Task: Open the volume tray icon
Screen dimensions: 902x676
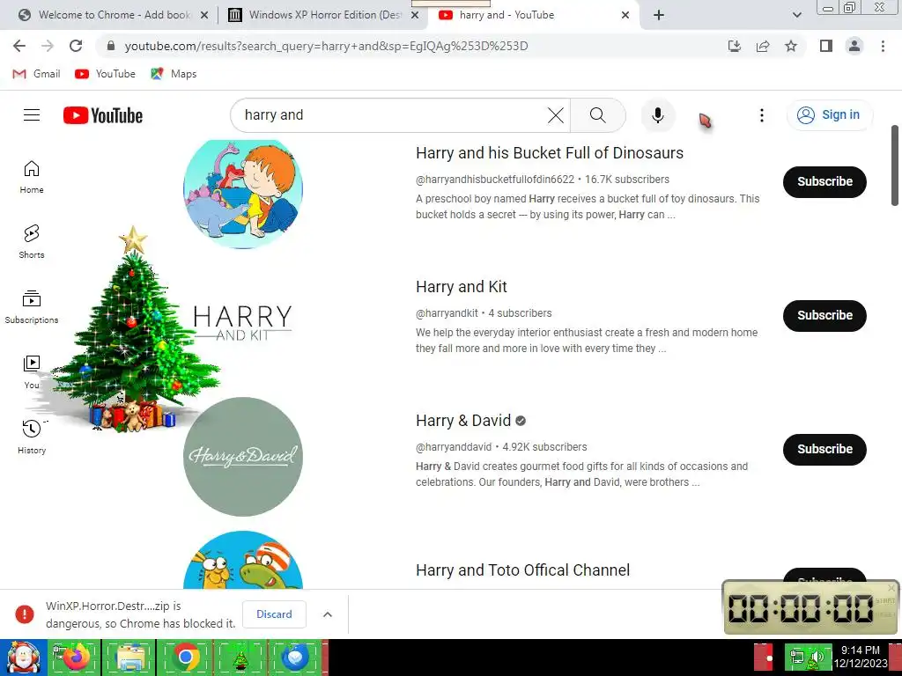Action: pyautogui.click(x=816, y=657)
